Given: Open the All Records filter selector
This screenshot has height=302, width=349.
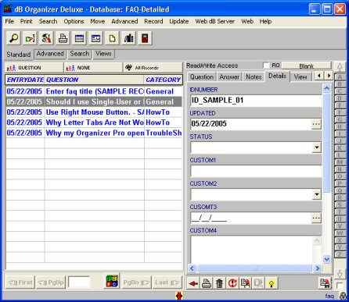Looking at the screenshot, I should 153,68.
